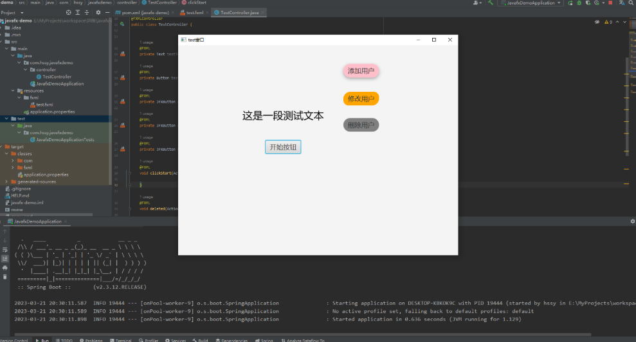
Task: Run with coverage shield icon
Action: coord(588,3)
